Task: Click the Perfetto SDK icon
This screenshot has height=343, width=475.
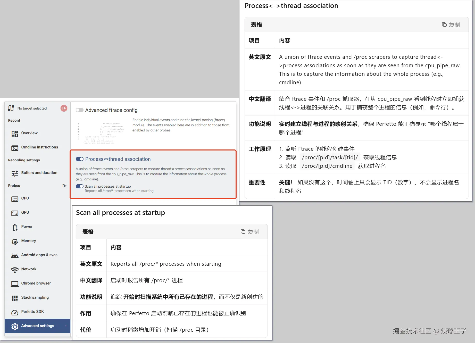Action: coord(15,312)
